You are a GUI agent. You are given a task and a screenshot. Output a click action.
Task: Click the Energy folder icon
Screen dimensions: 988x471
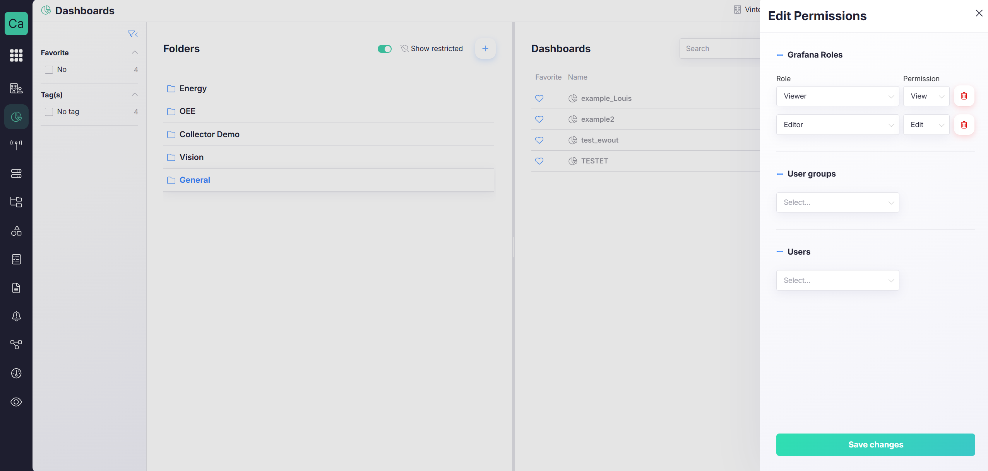pyautogui.click(x=171, y=89)
